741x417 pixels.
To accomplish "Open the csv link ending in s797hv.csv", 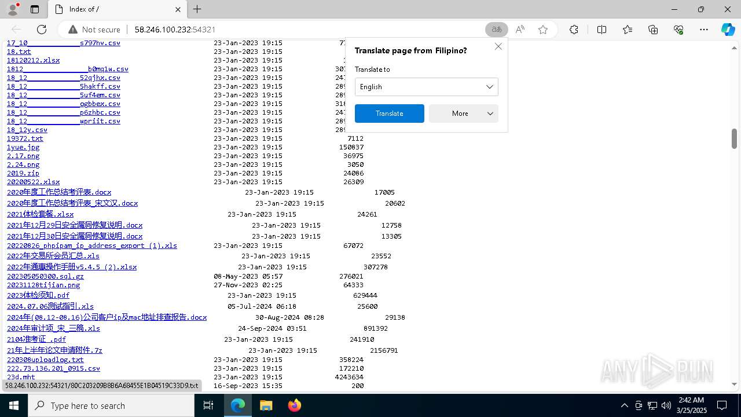I will pos(64,43).
